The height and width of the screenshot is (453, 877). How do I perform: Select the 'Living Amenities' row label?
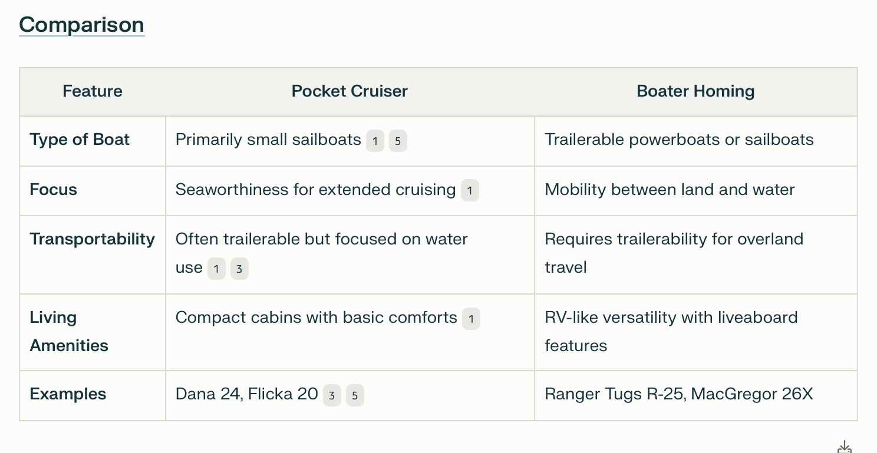coord(69,331)
